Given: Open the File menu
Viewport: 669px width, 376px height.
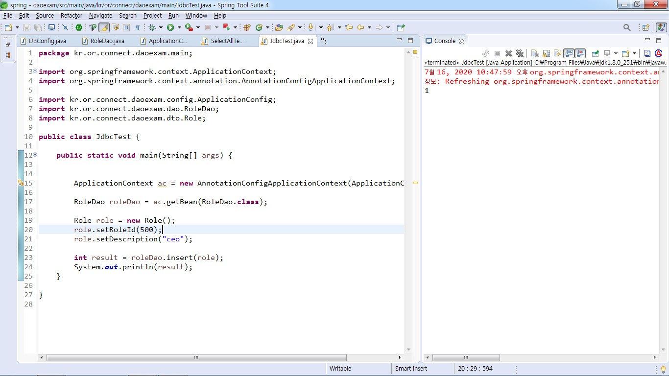Looking at the screenshot, I should [8, 16].
